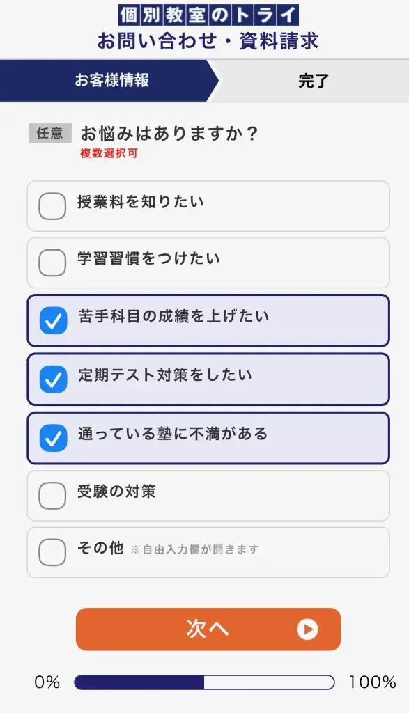Enable the 授業料を知りたい checkbox
Image resolution: width=409 pixels, height=713 pixels.
point(52,205)
